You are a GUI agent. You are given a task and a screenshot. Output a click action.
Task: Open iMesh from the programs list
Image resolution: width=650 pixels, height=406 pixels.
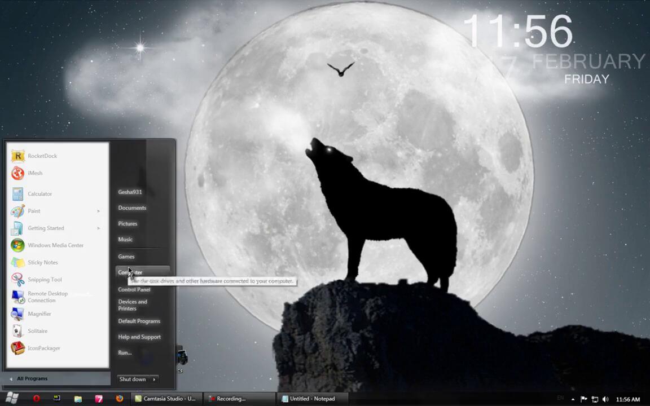click(34, 173)
